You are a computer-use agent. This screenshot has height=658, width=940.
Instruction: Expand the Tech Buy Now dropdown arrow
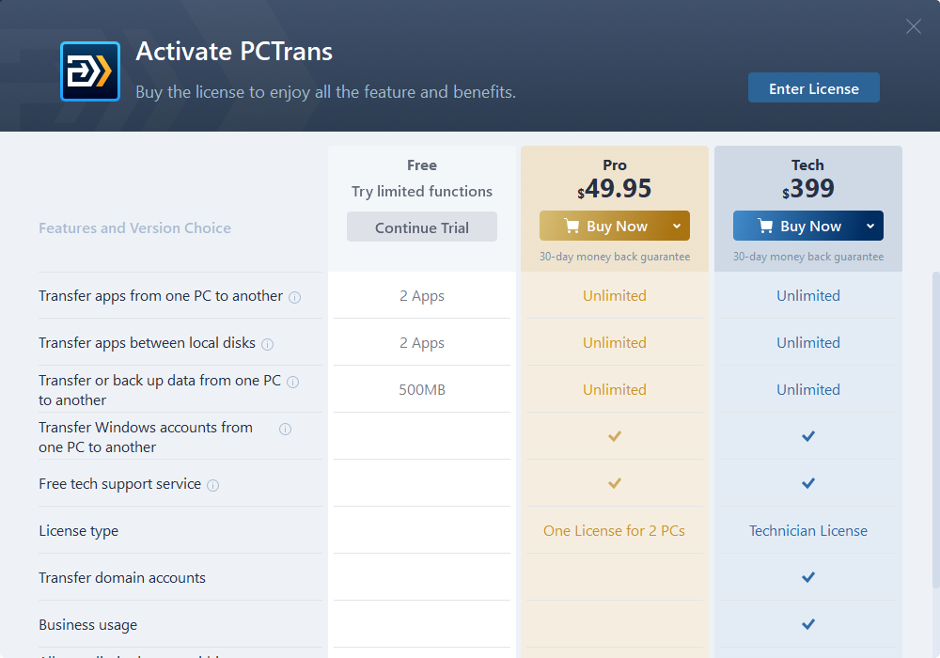[x=870, y=227]
